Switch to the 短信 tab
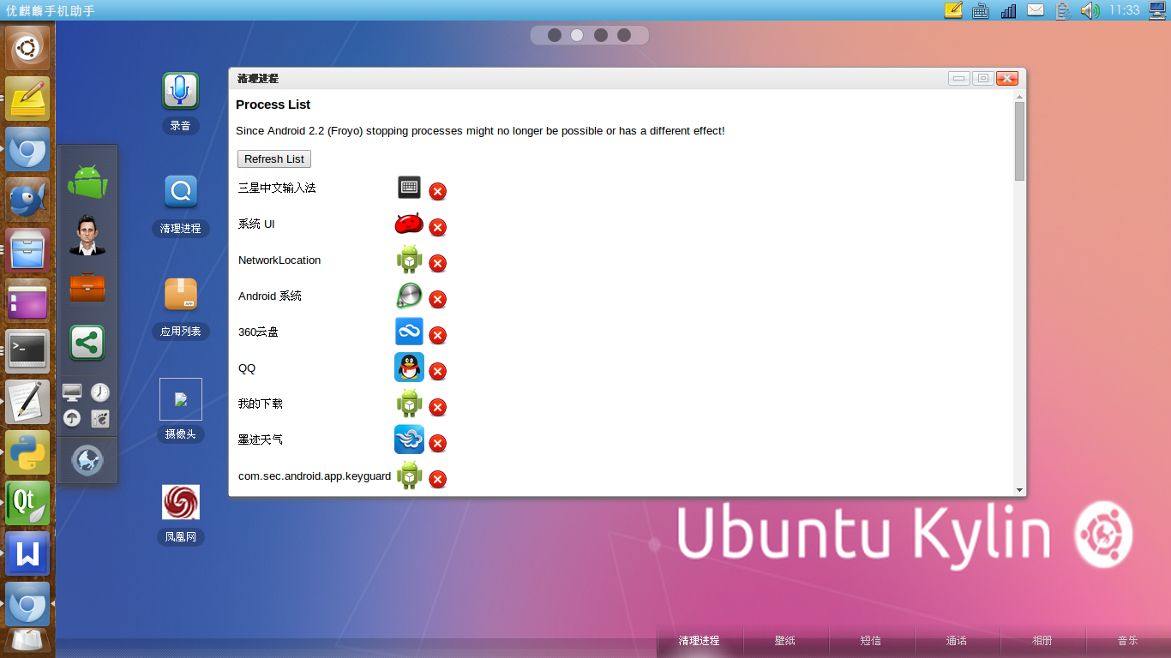 click(x=871, y=641)
